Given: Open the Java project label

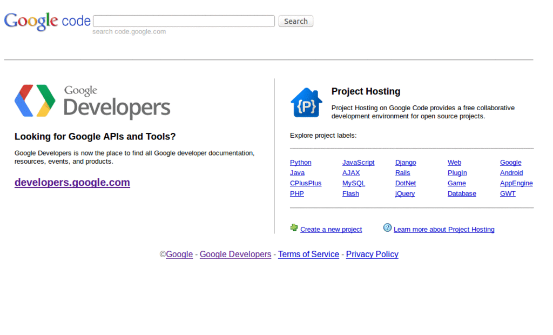Looking at the screenshot, I should click(298, 173).
